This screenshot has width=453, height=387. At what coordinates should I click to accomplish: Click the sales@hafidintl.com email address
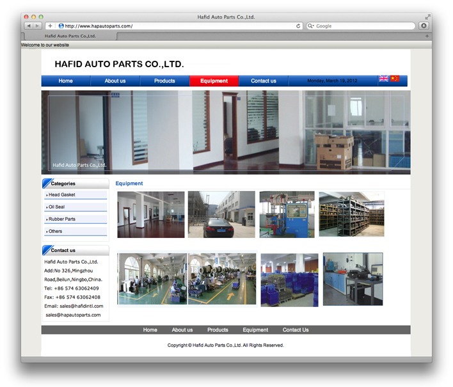pyautogui.click(x=81, y=306)
